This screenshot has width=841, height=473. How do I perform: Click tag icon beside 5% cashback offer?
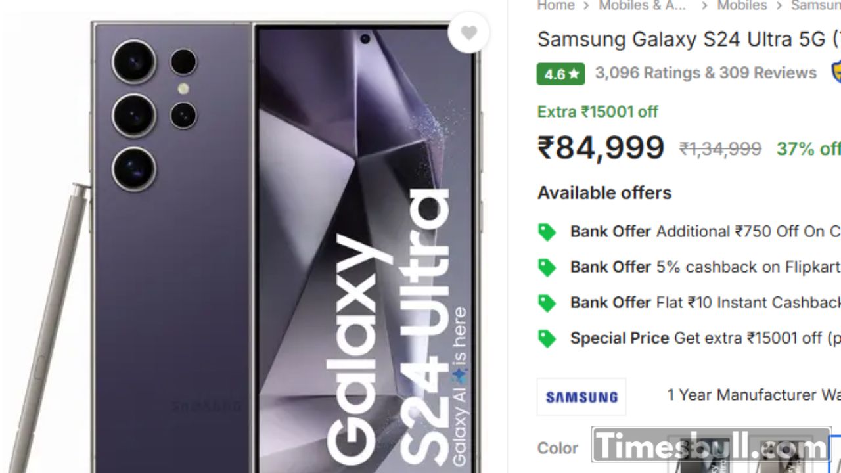(547, 267)
